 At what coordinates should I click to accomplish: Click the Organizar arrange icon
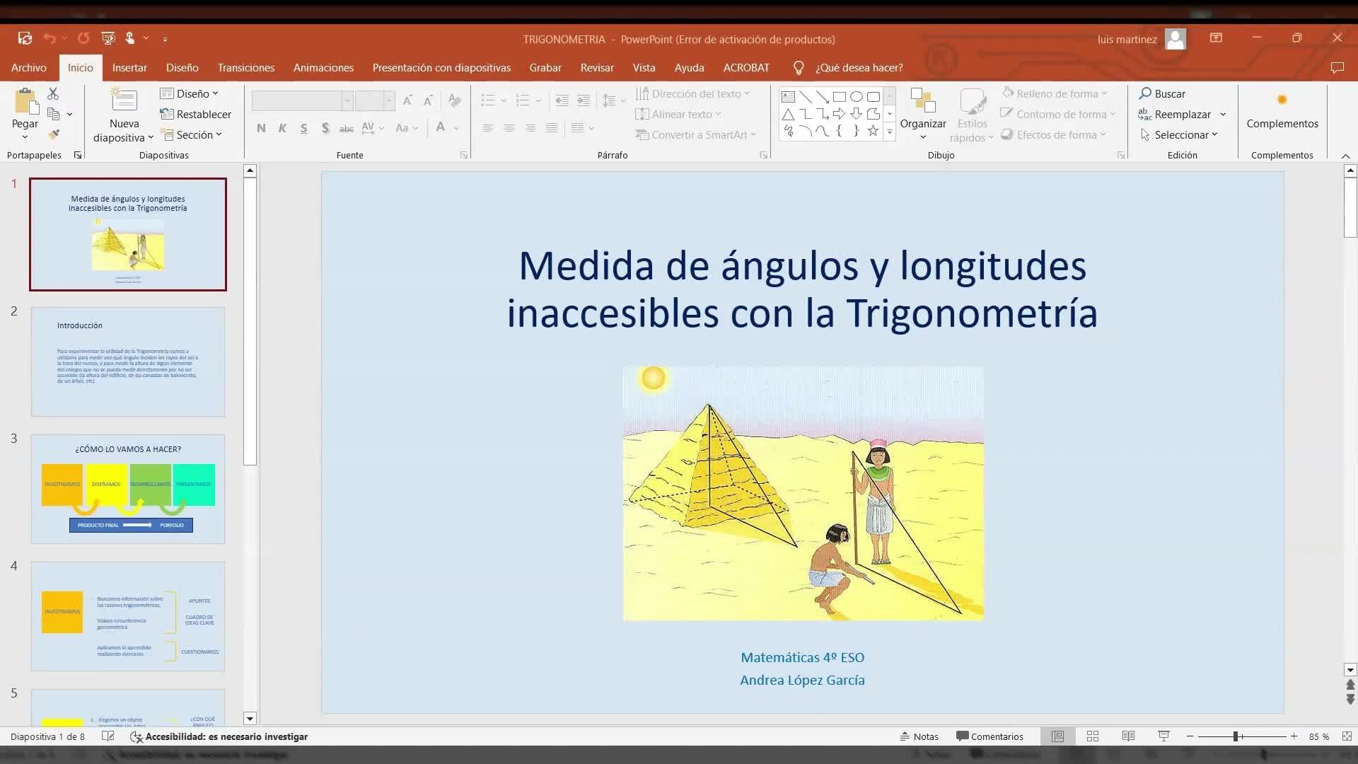point(922,101)
